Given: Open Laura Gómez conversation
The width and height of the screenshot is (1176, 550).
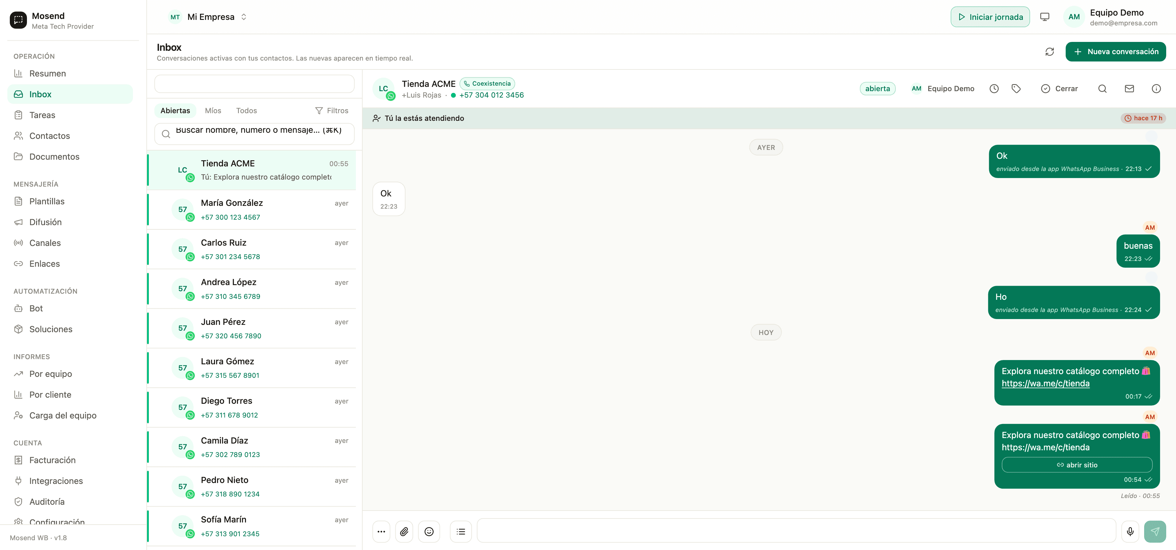Looking at the screenshot, I should pos(252,368).
